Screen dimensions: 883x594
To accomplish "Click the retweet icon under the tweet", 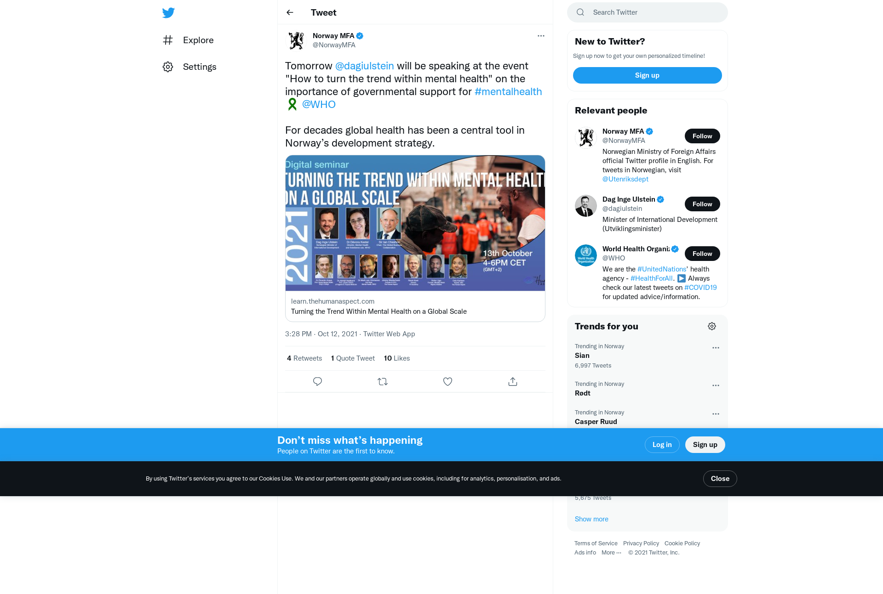I will 383,381.
